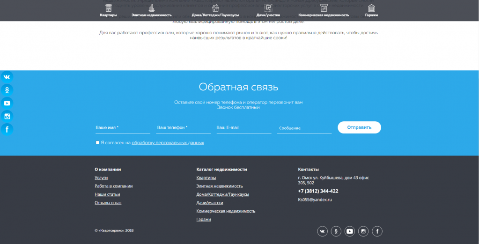This screenshot has width=479, height=244.
Task: Open Odnoklassniki icon in left sidebar
Action: coord(7,90)
